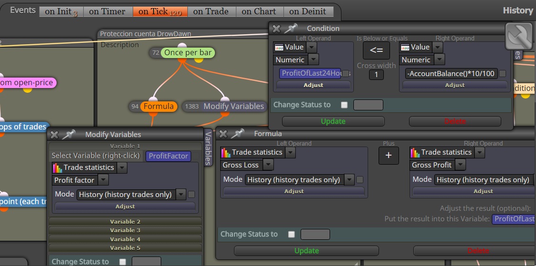Select the Modify Variables block 1383
The width and height of the screenshot is (536, 266).
[x=234, y=106]
